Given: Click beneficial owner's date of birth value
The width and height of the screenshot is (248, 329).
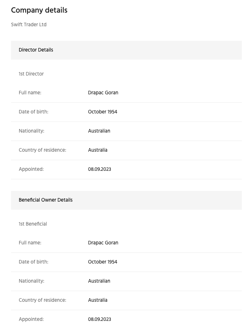Looking at the screenshot, I should point(103,262).
